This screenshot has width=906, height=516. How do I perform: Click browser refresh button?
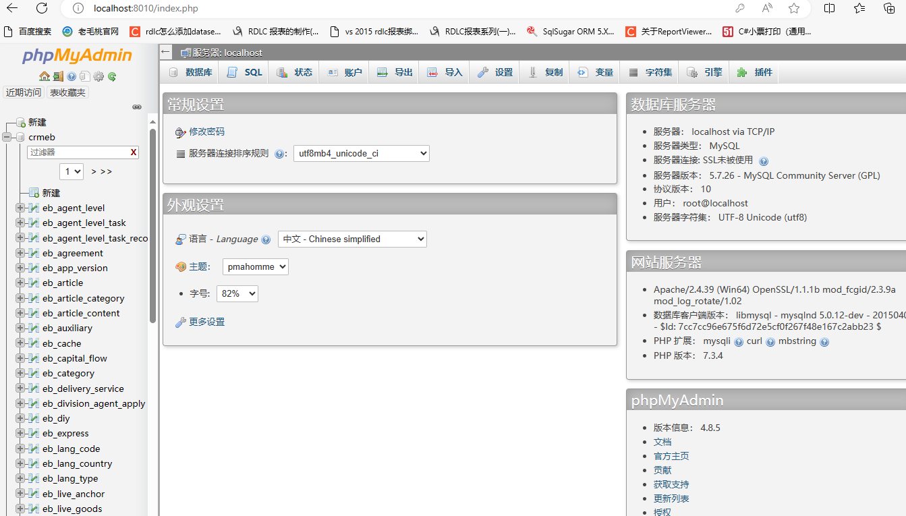42,8
